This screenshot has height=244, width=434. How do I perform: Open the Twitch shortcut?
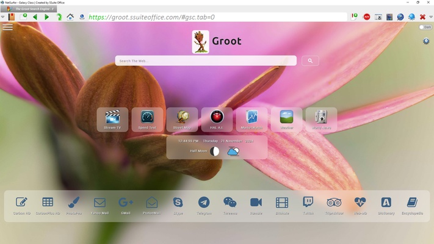(308, 206)
